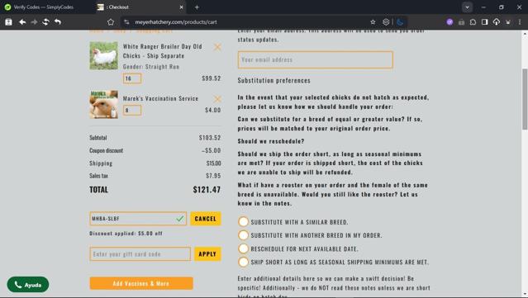Remove Marek's Vaccination Service from cart

[217, 99]
